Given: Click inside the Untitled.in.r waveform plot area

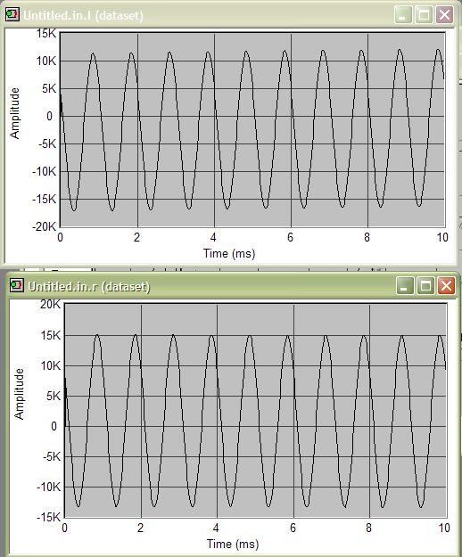Looking at the screenshot, I should click(x=255, y=410).
